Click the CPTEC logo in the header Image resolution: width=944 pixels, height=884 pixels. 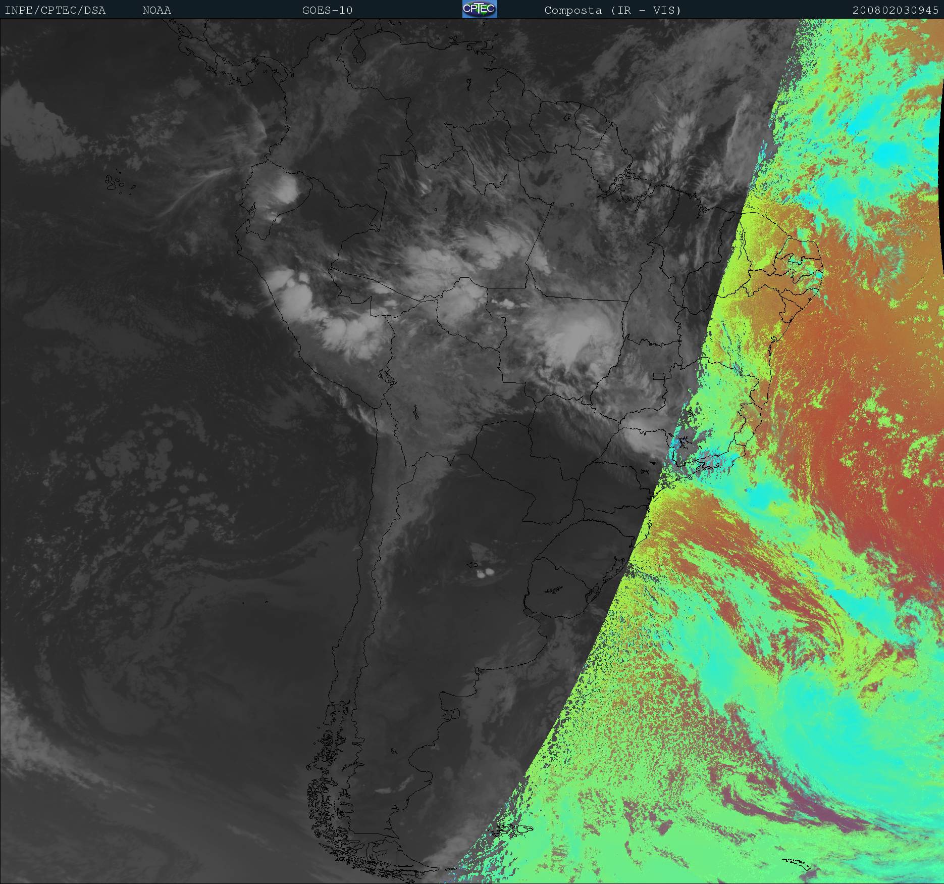479,9
